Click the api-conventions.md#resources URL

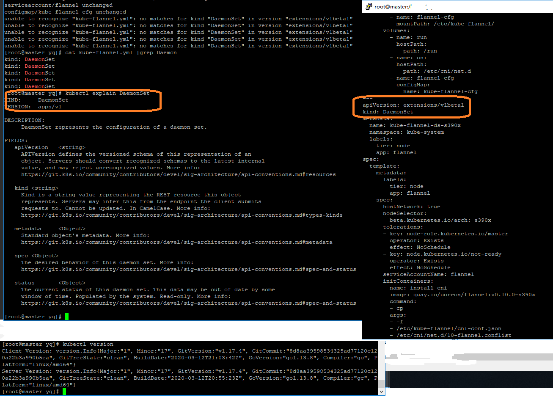click(179, 174)
